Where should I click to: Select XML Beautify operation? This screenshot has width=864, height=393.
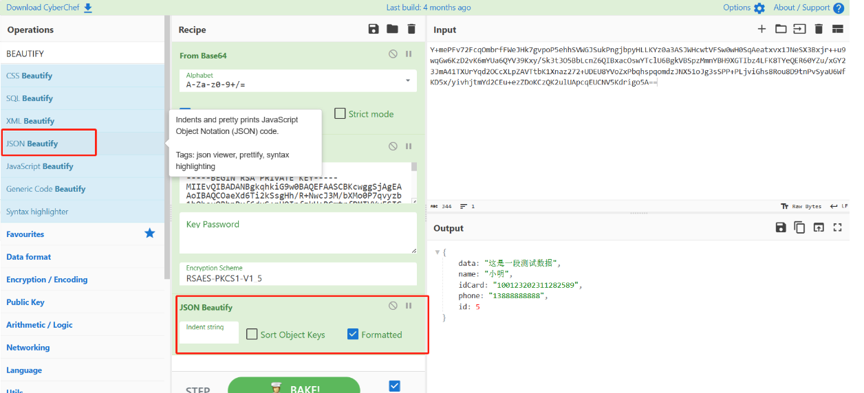coord(83,121)
